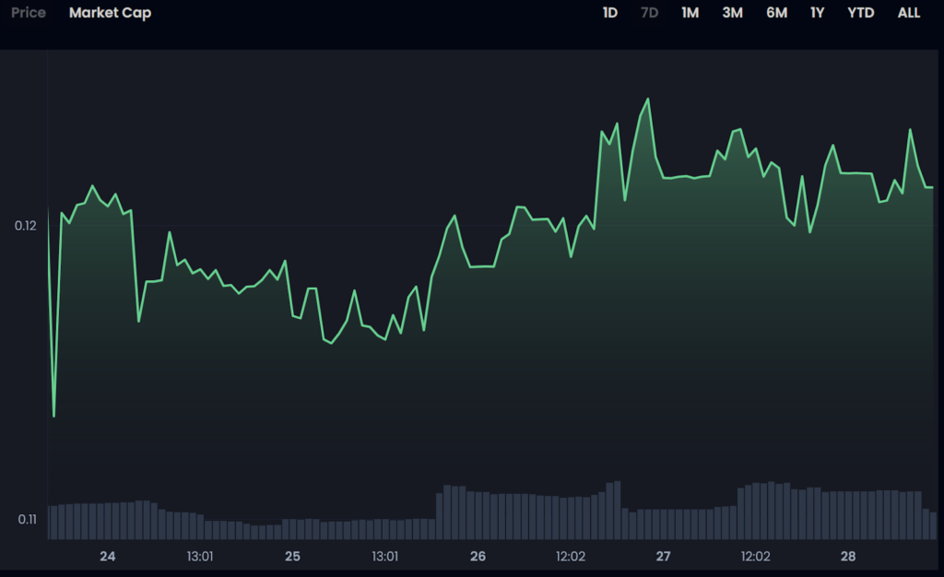Switch to the Market Cap tab

[x=110, y=13]
